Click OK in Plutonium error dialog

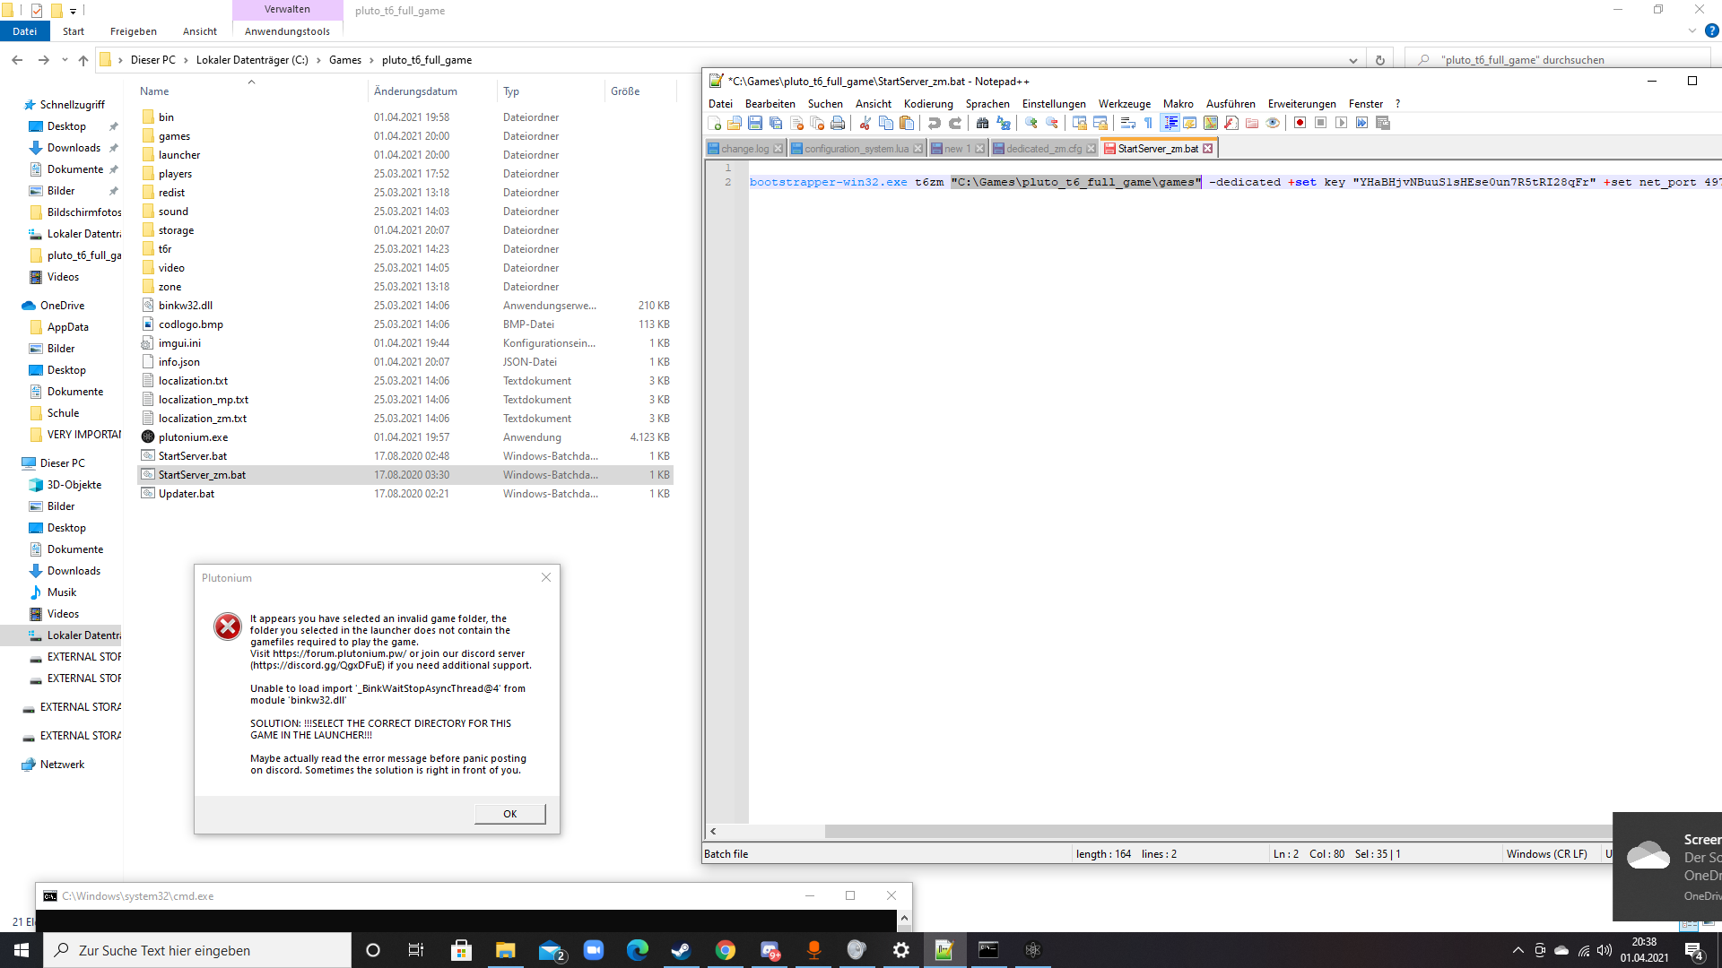click(509, 814)
